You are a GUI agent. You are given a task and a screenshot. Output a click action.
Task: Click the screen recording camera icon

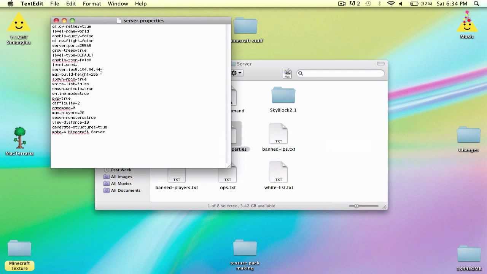(342, 4)
